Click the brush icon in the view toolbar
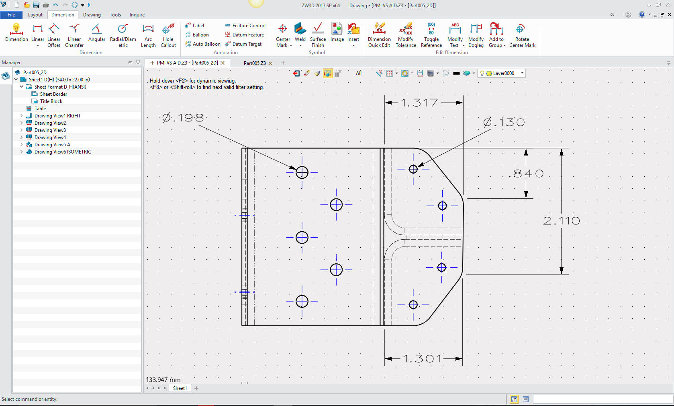The width and height of the screenshot is (674, 406). point(317,73)
